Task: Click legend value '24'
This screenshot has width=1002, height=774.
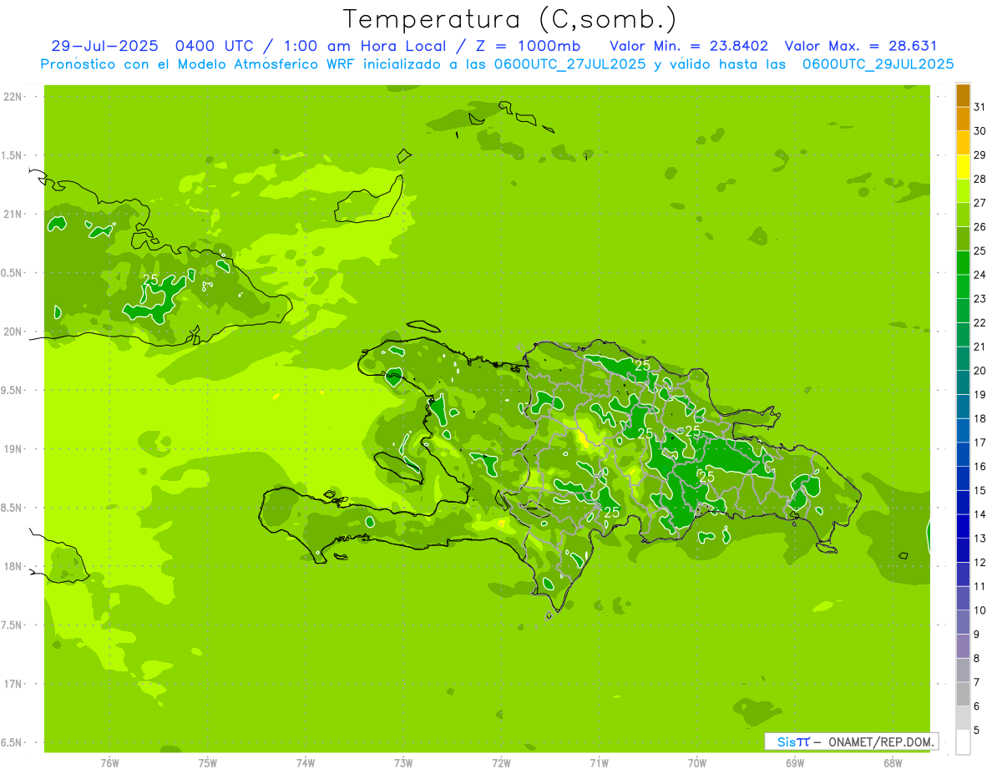Action: [x=980, y=275]
